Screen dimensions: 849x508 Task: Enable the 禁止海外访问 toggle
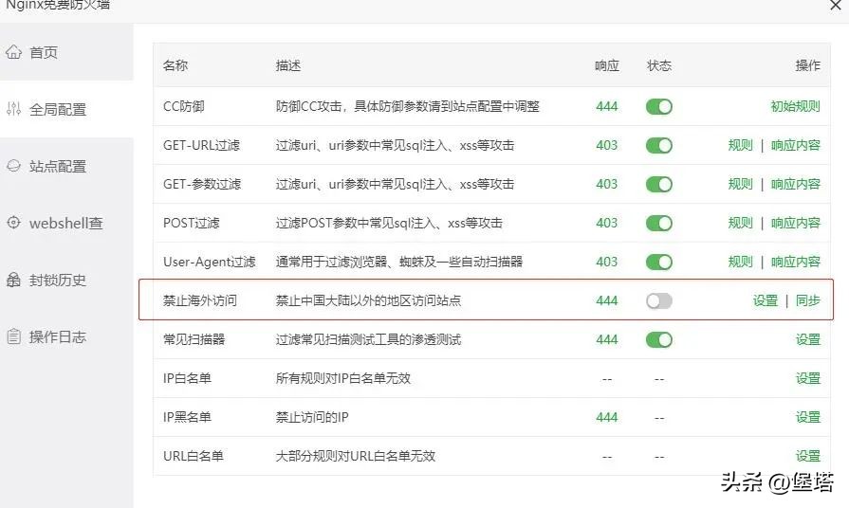[x=658, y=300]
